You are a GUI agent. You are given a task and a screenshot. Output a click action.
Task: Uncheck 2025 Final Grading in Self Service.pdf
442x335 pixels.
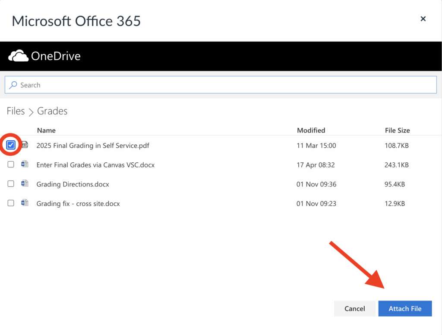tap(10, 145)
